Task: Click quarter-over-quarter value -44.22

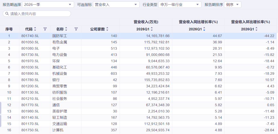Action: point(269,36)
